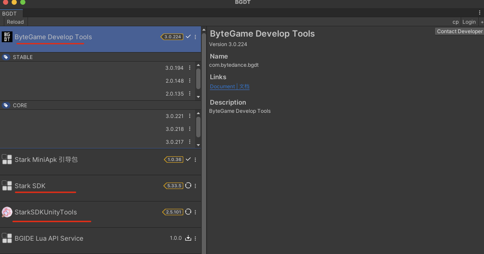Click the Stark SDK package icon
The image size is (484, 254).
coord(7,186)
